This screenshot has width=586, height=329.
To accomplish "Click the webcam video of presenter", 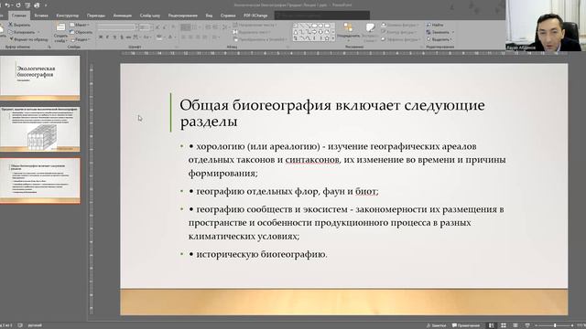I will point(546,26).
